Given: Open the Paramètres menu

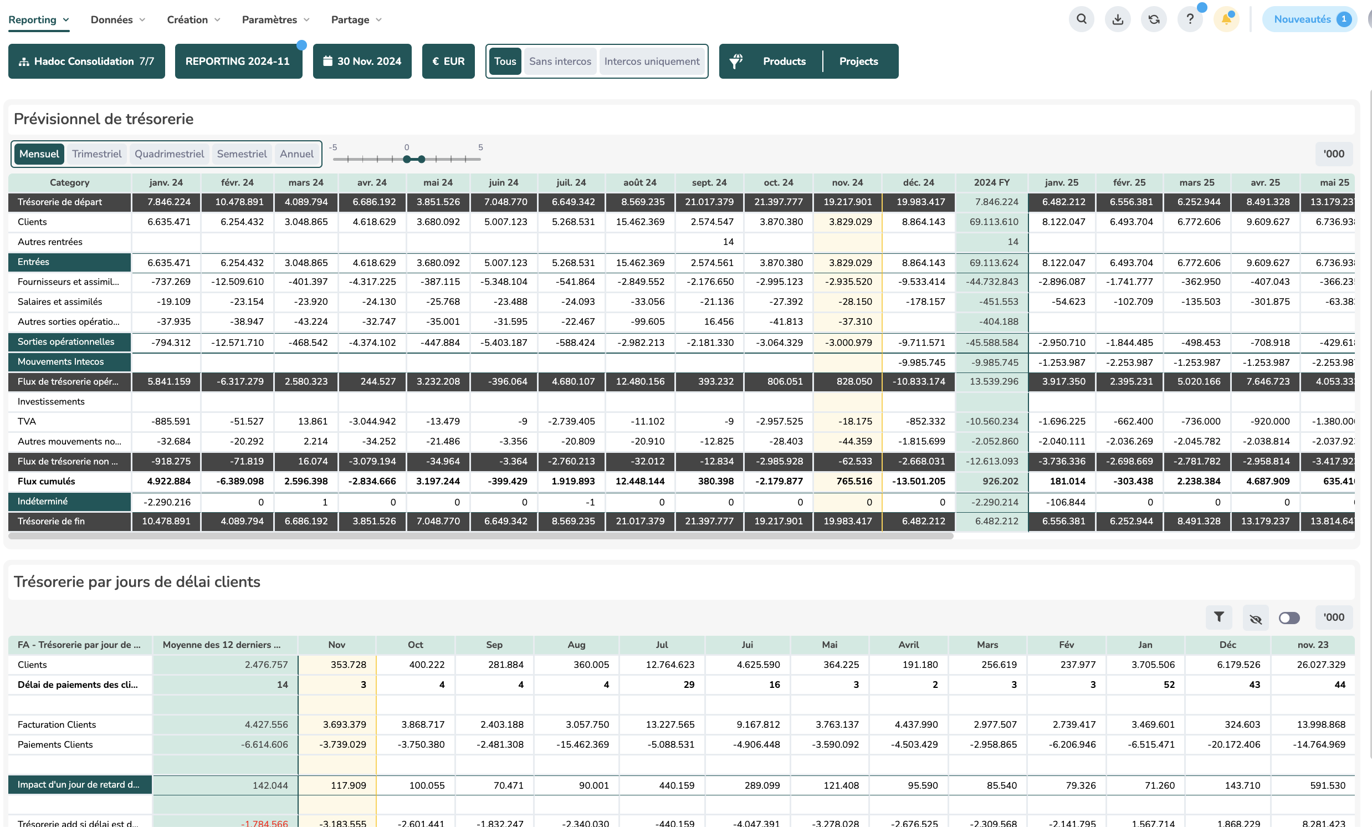Looking at the screenshot, I should coord(275,19).
